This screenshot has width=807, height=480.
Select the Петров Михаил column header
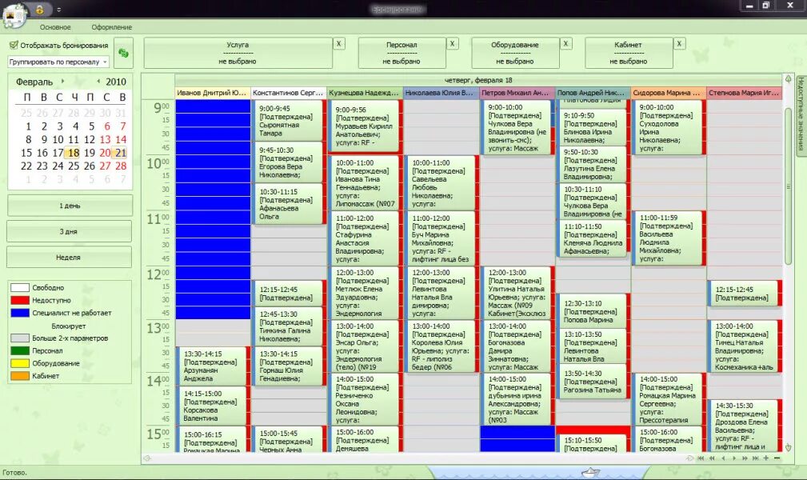(x=517, y=93)
